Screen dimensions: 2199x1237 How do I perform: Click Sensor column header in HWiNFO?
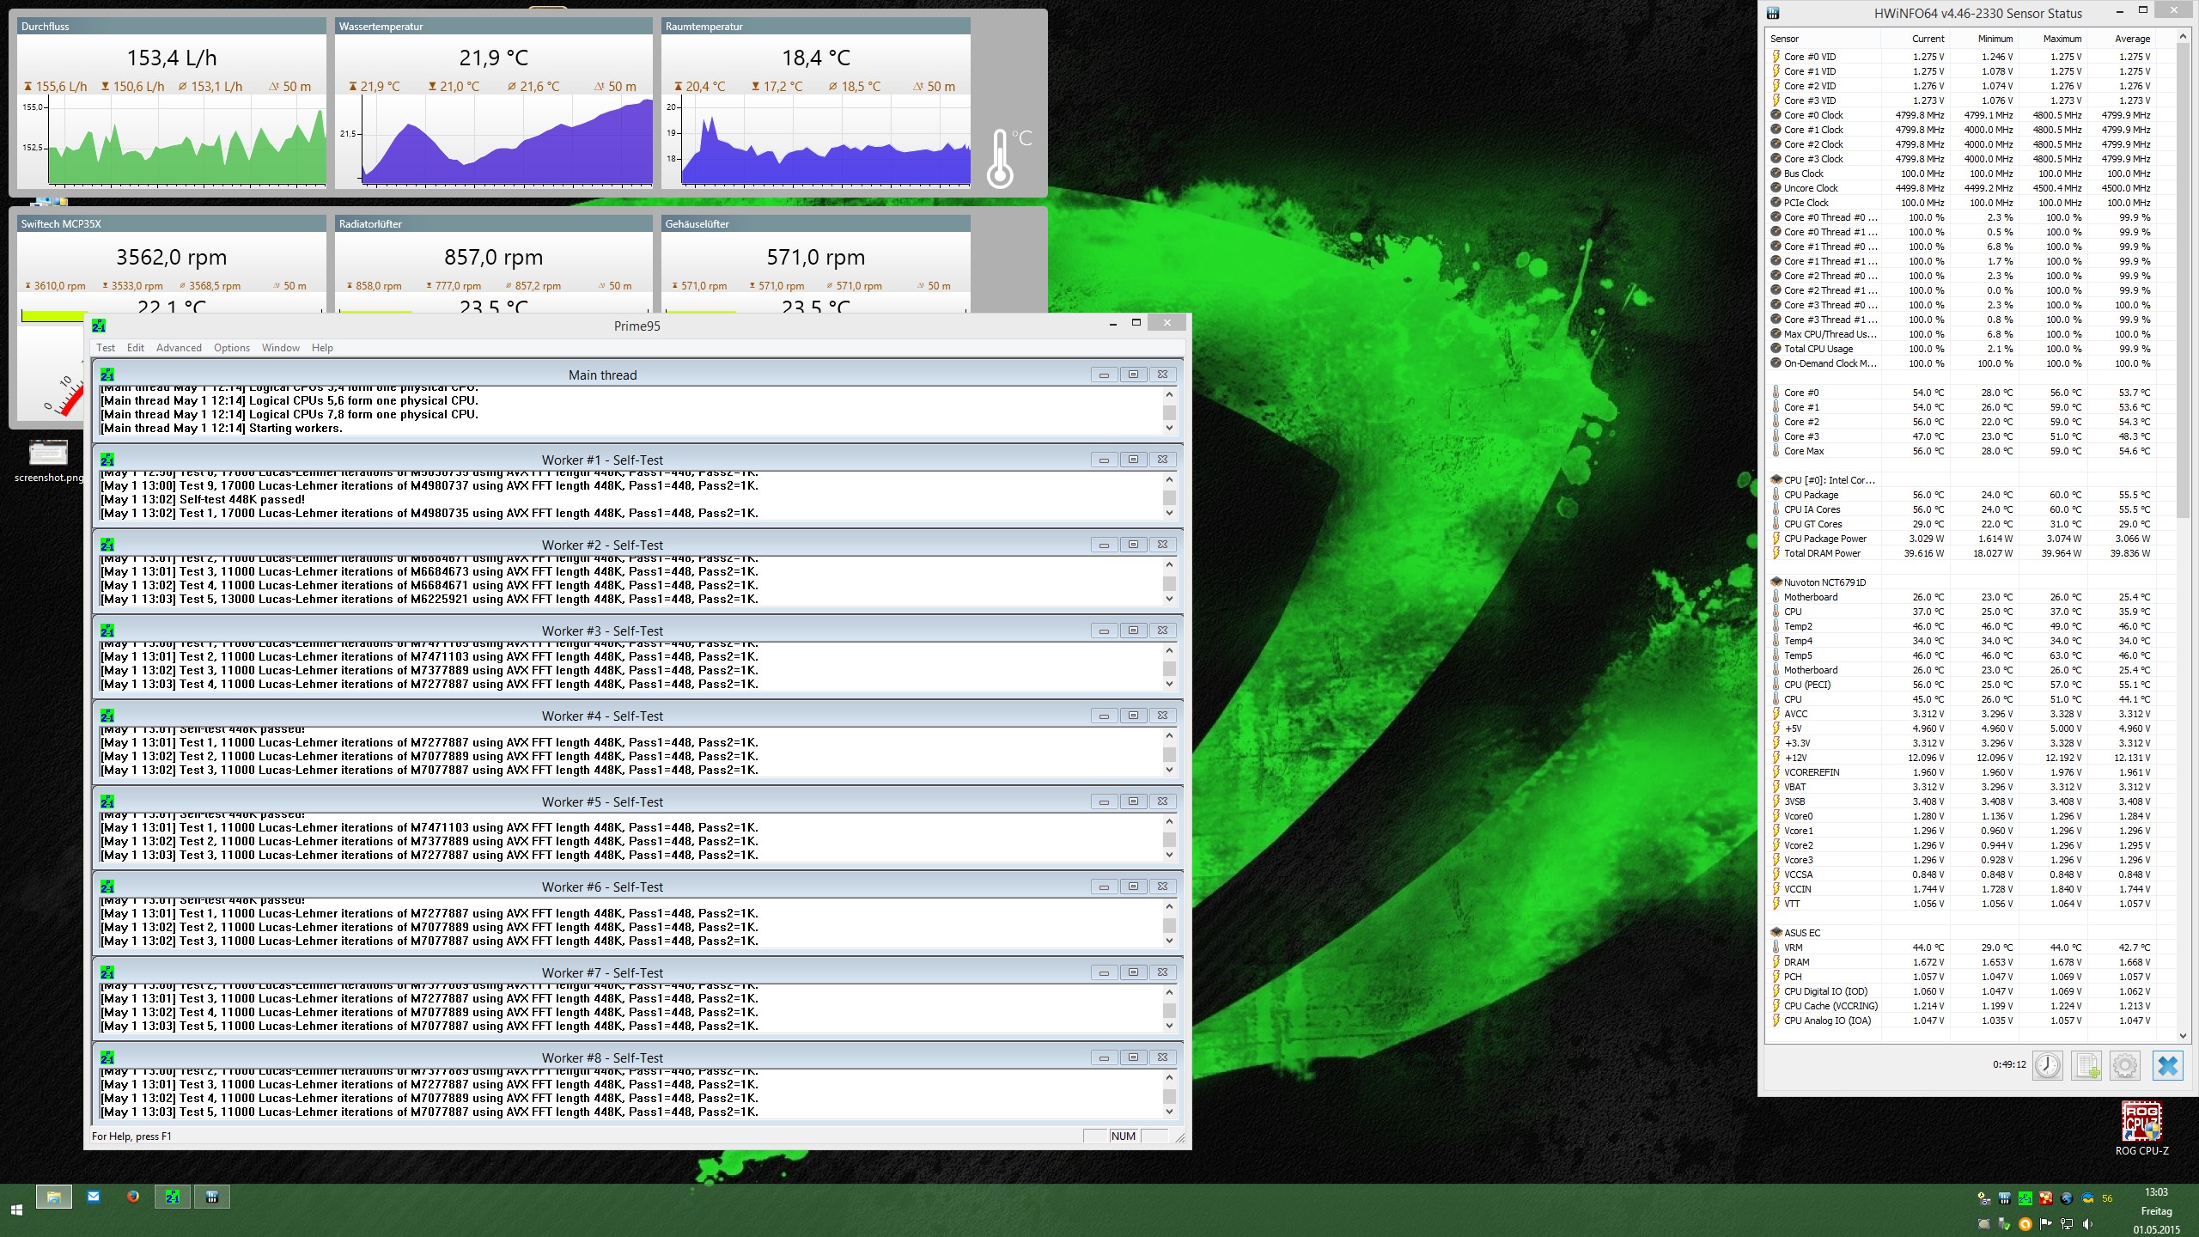pyautogui.click(x=1824, y=39)
